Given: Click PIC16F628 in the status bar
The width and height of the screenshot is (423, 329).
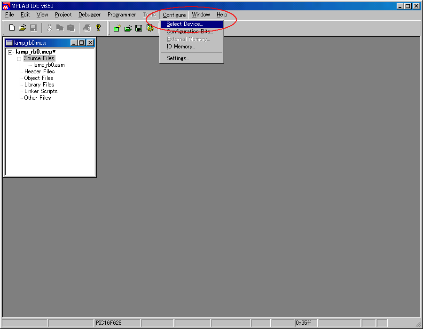Looking at the screenshot, I should pos(109,323).
